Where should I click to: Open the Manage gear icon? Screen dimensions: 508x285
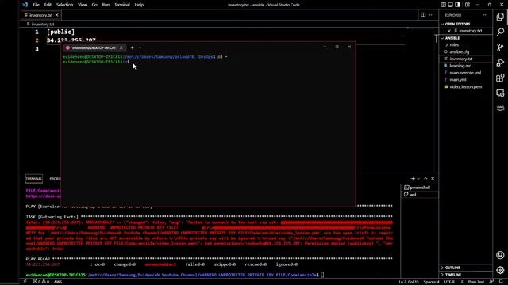(x=500, y=270)
